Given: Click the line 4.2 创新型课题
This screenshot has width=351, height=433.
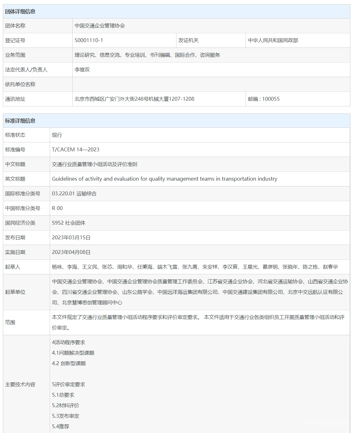Looking at the screenshot, I should pyautogui.click(x=69, y=364).
